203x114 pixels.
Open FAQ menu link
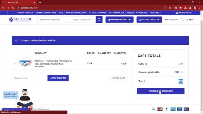tap(61, 13)
